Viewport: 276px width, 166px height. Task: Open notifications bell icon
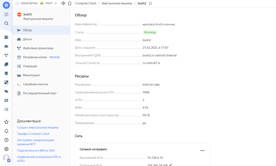[x=6, y=131]
